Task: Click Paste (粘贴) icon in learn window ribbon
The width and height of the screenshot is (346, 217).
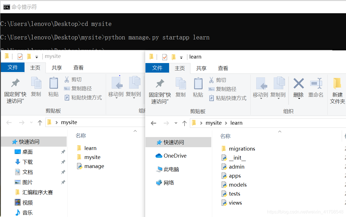Action: pos(198,88)
